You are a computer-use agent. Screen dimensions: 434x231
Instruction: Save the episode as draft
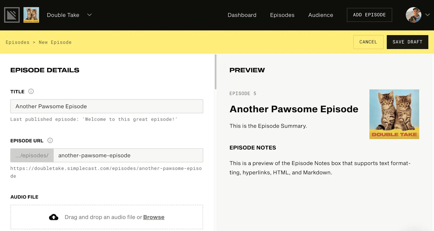tap(407, 42)
